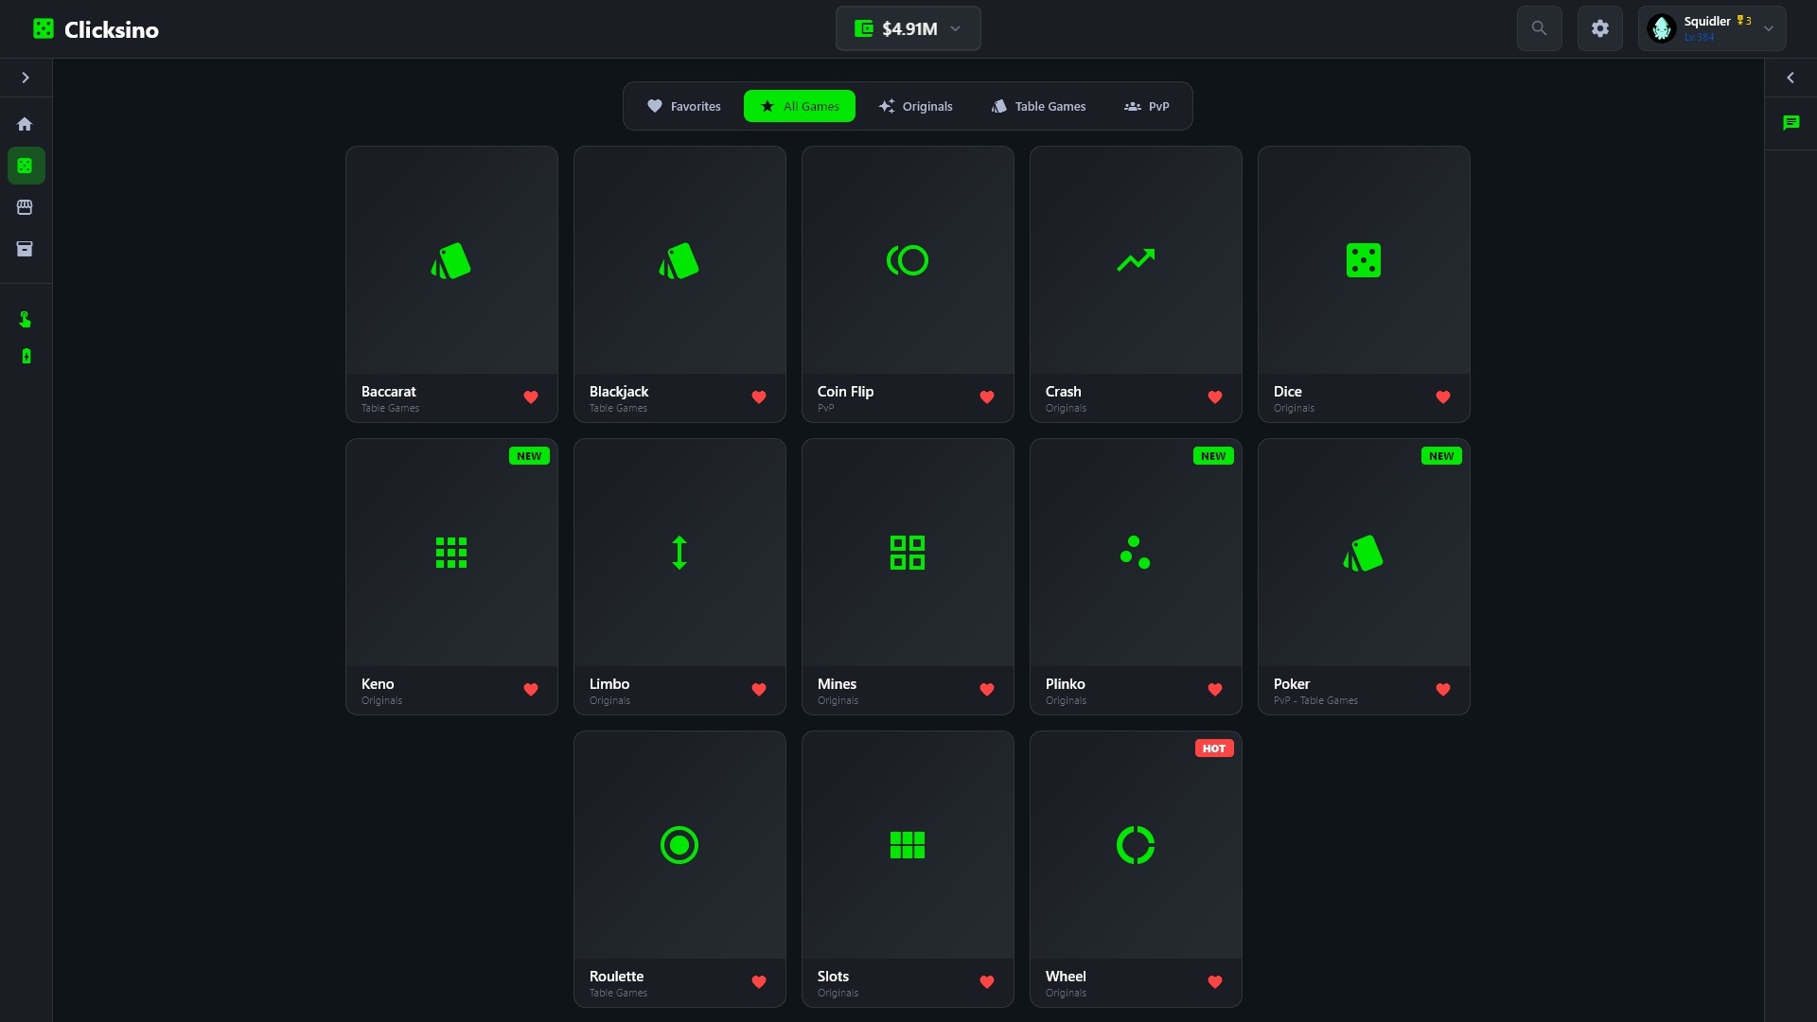Viewport: 1817px width, 1022px height.
Task: Click the archive box sidebar icon
Action: 26,249
